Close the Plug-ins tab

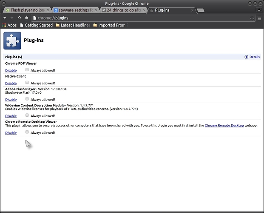pyautogui.click(x=192, y=11)
